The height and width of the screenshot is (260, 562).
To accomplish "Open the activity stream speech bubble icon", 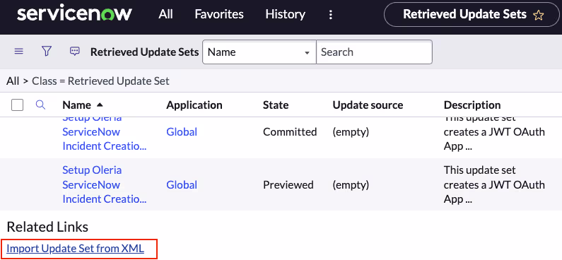I will coord(74,52).
